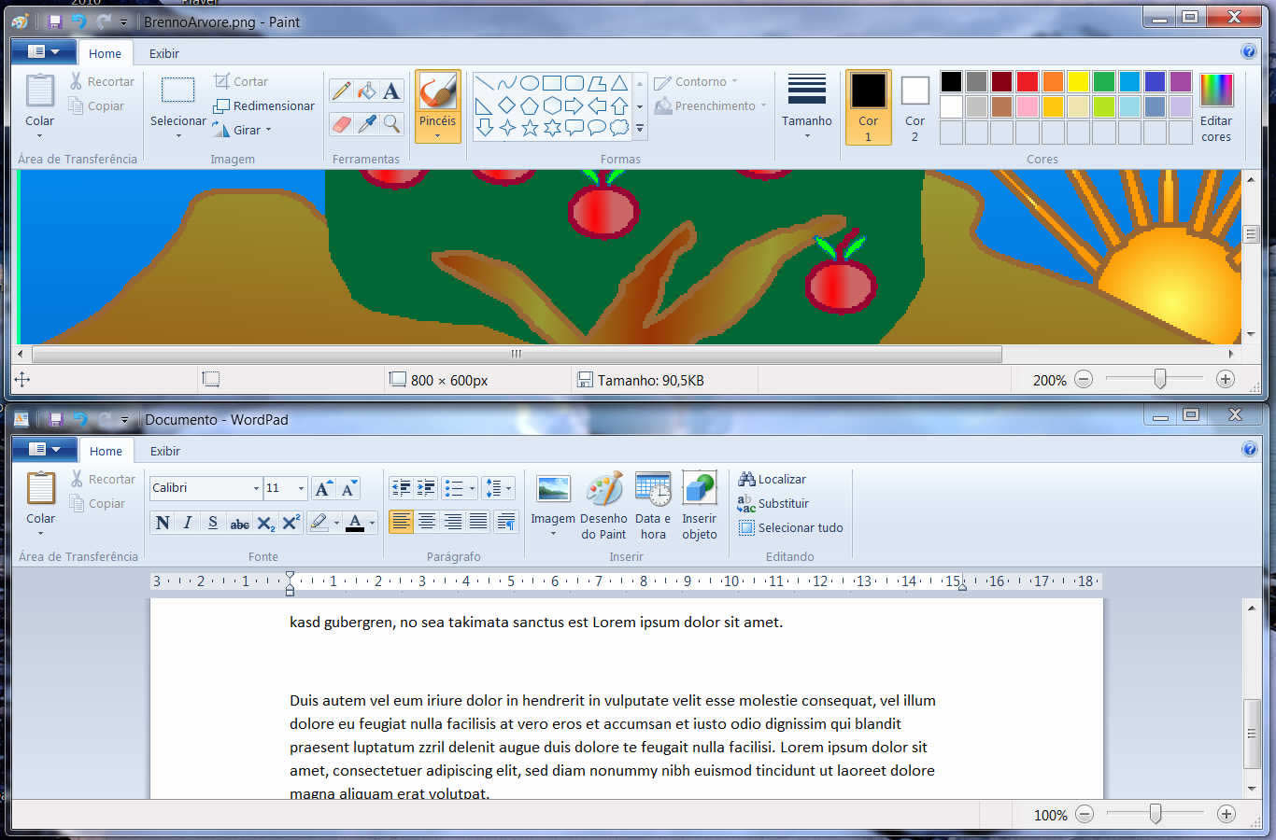Pick the red color swatch
Image resolution: width=1276 pixels, height=840 pixels.
coord(1028,82)
